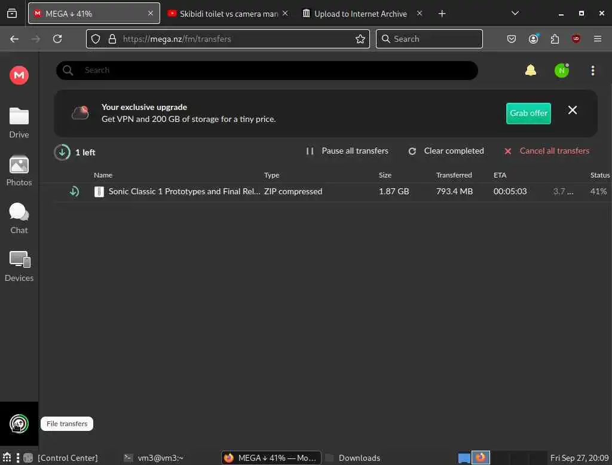This screenshot has height=465, width=612.
Task: Open the Photos section in sidebar
Action: pos(19,170)
